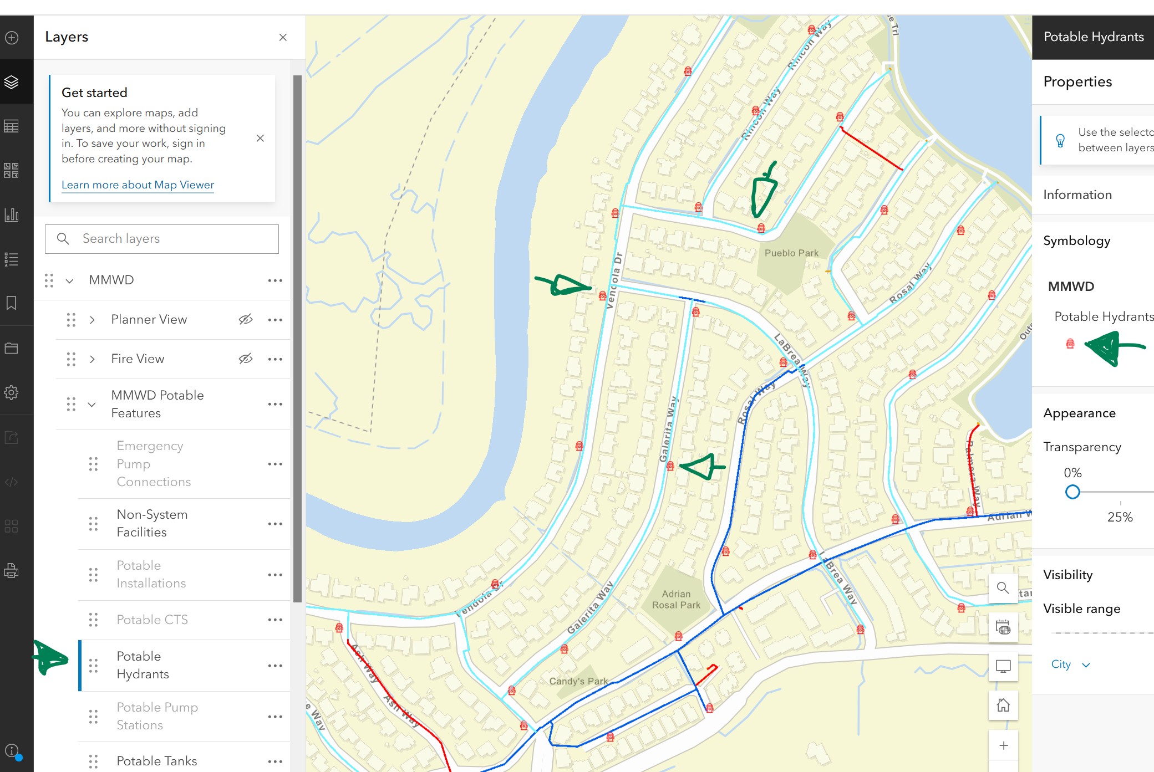
Task: Expand the Planner View group
Action: (92, 320)
